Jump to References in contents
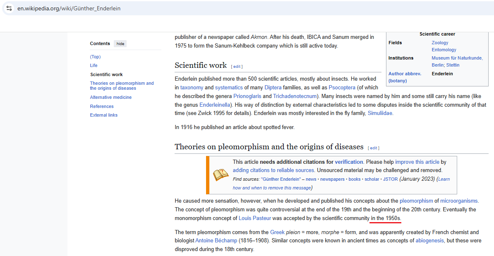Screen dimensions: 494x256 coord(101,106)
